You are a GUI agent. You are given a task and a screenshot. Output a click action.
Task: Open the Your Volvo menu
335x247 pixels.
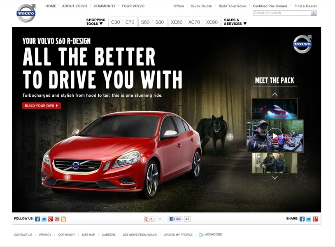133,6
